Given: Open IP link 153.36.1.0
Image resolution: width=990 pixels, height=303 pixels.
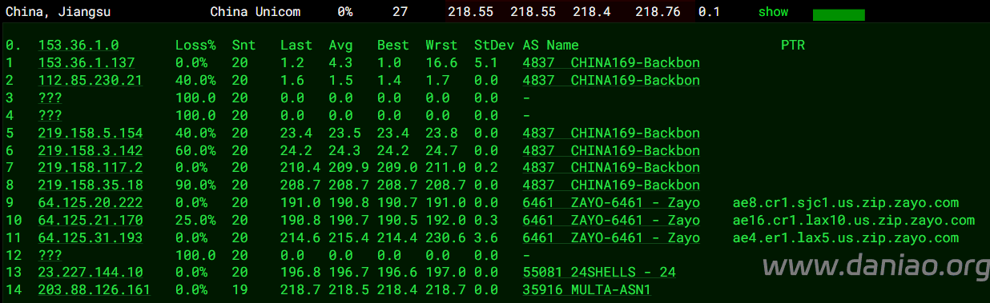Looking at the screenshot, I should (x=78, y=46).
